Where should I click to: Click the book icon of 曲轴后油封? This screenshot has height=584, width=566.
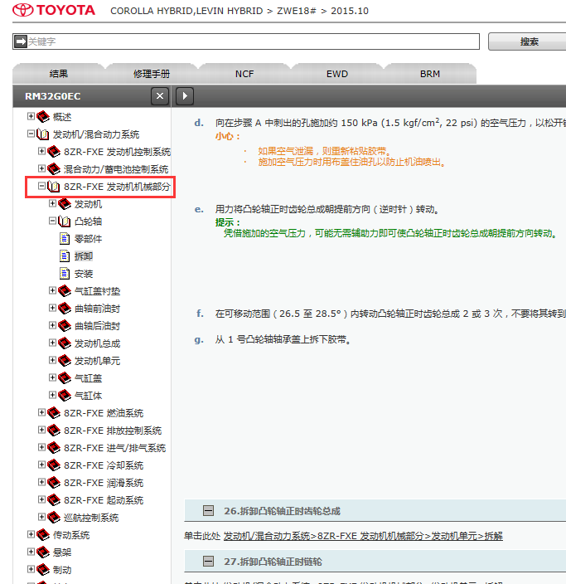65,326
